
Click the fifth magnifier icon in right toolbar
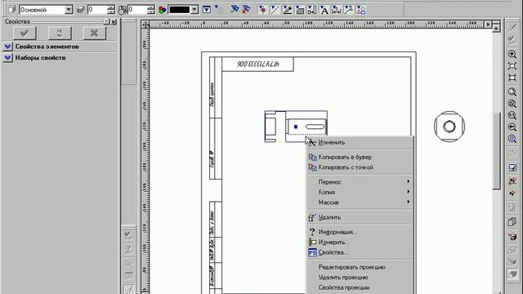pos(512,104)
